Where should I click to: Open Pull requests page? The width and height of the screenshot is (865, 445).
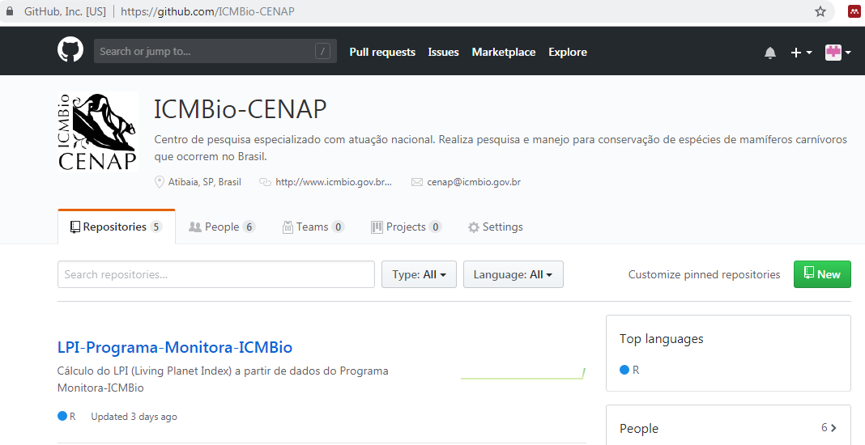[x=382, y=52]
